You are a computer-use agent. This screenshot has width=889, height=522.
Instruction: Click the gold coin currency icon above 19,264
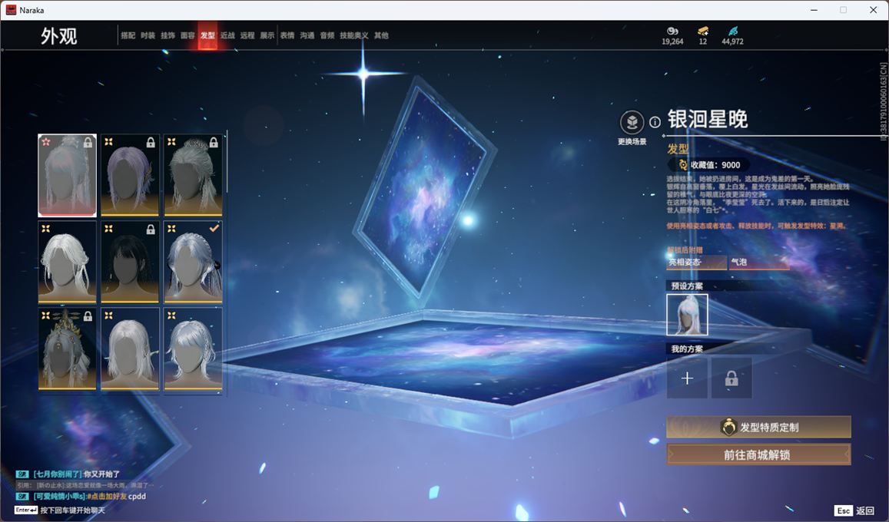[x=672, y=31]
